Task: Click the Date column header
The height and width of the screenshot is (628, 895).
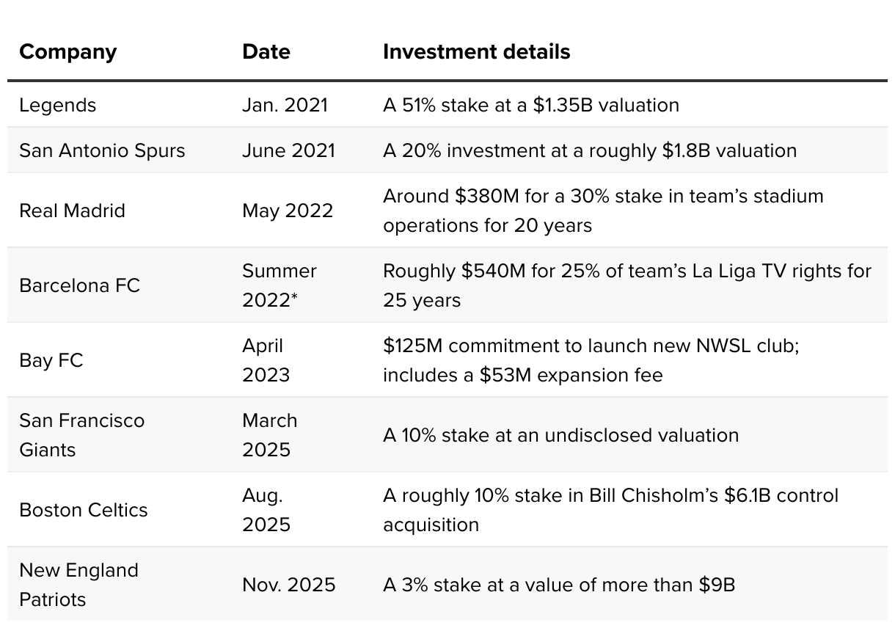Action: pos(266,52)
